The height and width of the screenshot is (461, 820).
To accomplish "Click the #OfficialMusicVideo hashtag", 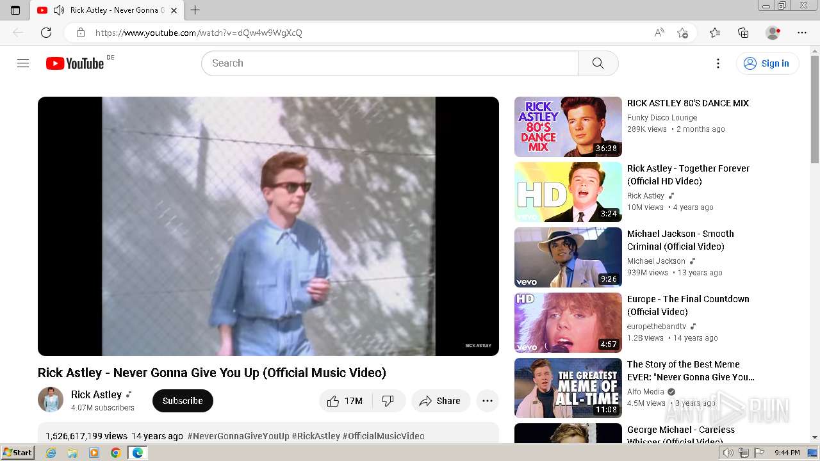I will (383, 436).
